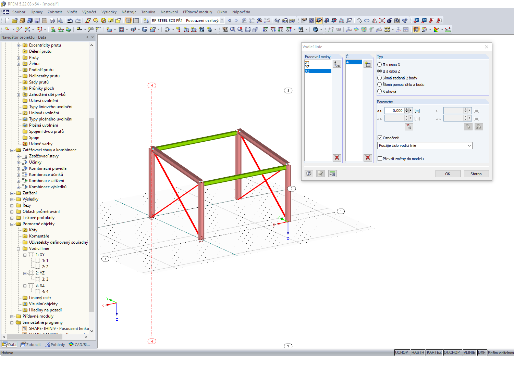This screenshot has width=514, height=385.
Task: Go to previous module with left arrow
Action: pyautogui.click(x=229, y=21)
